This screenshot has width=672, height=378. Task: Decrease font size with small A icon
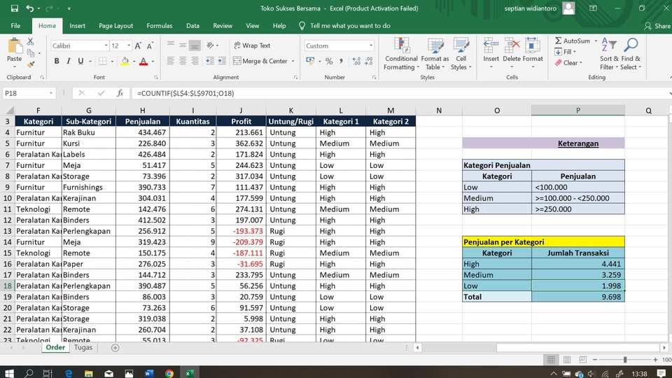(150, 46)
